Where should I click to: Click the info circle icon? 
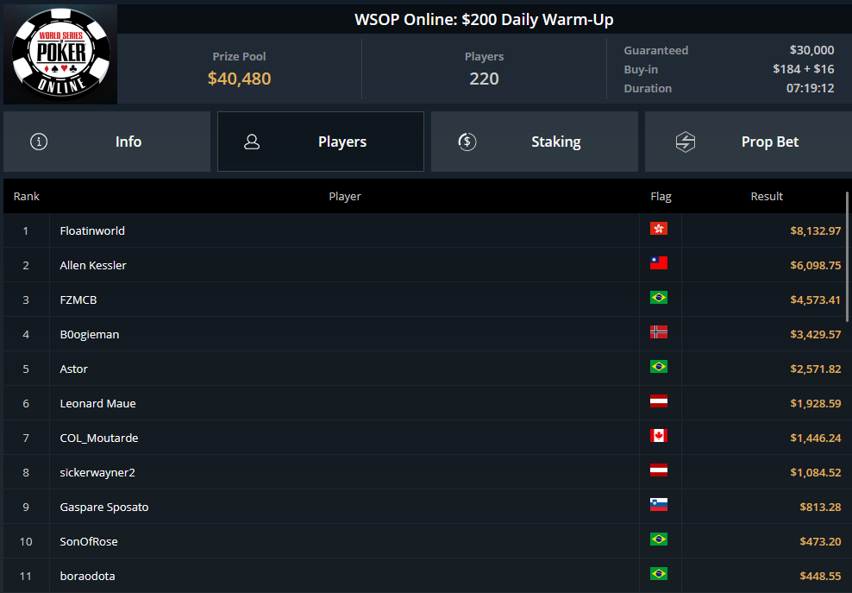point(39,142)
